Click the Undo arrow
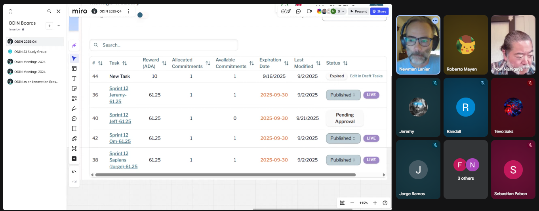The image size is (539, 211). coord(74,172)
